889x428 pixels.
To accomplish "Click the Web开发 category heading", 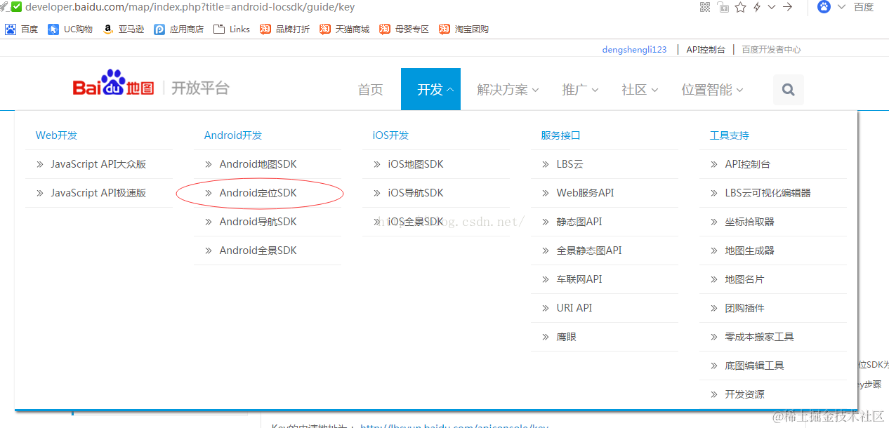I will (56, 135).
